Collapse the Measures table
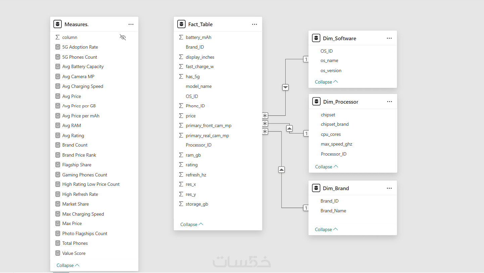484x273 pixels. click(68, 265)
